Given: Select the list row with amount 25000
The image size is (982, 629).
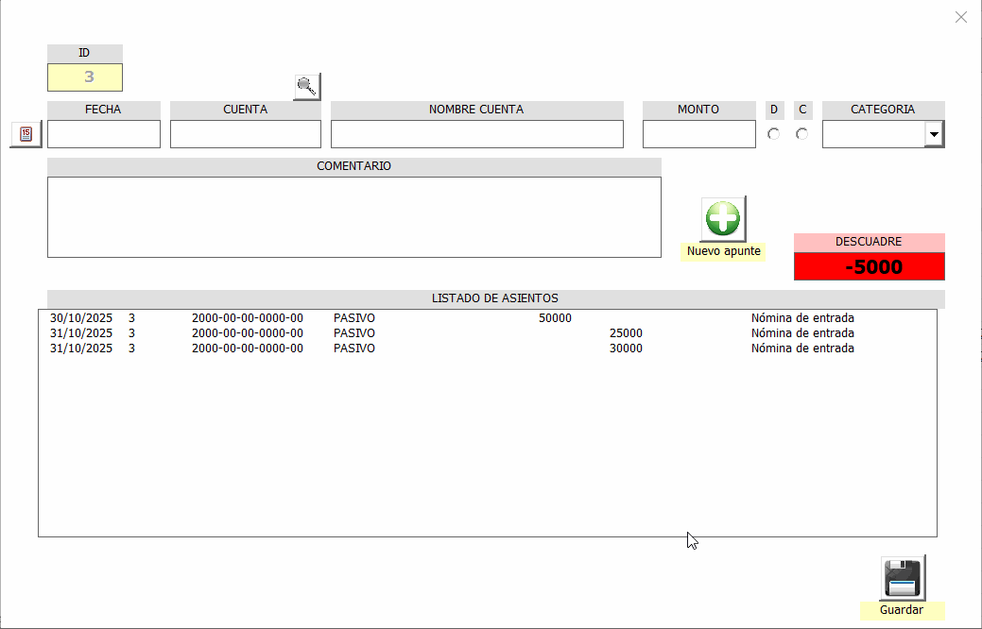Looking at the screenshot, I should tap(378, 333).
